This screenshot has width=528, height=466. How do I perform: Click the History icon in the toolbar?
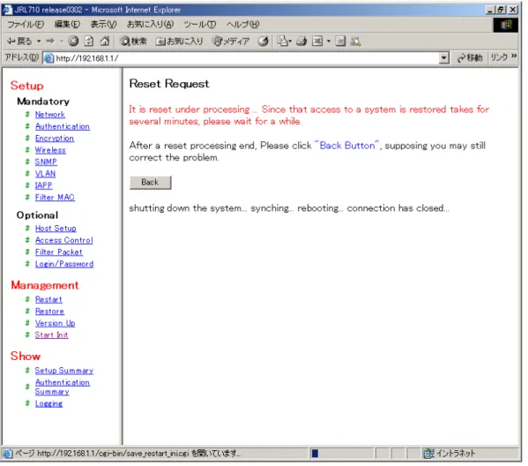pos(263,41)
